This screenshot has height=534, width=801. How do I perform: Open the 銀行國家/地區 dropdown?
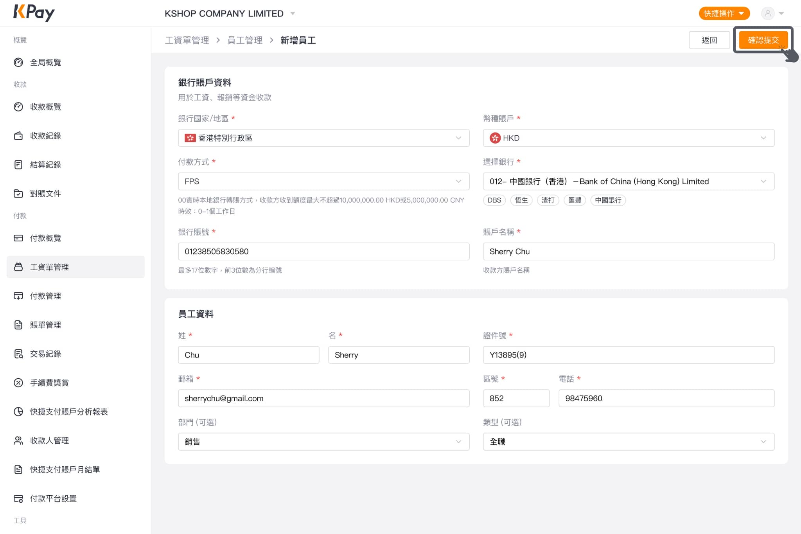323,138
